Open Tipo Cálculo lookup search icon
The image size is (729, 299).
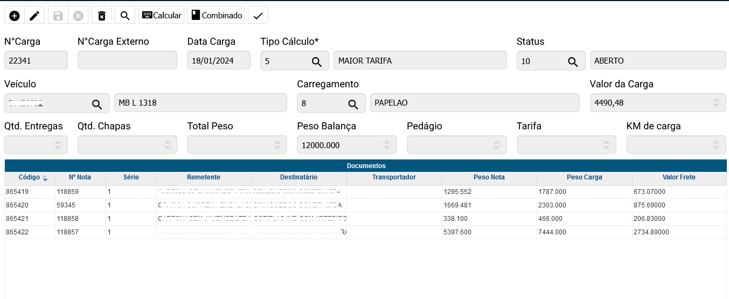[317, 61]
